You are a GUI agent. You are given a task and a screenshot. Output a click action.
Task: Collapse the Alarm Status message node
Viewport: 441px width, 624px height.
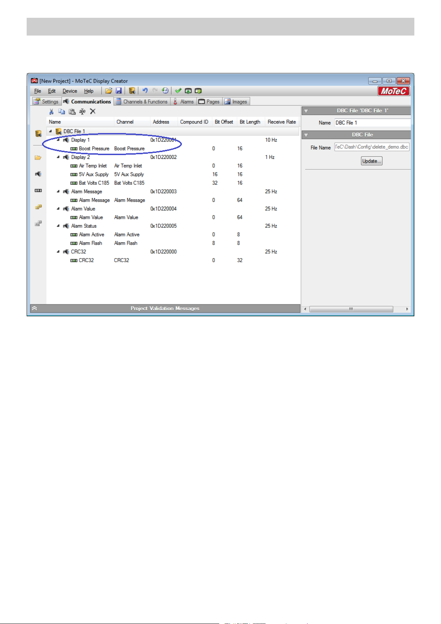pyautogui.click(x=58, y=226)
